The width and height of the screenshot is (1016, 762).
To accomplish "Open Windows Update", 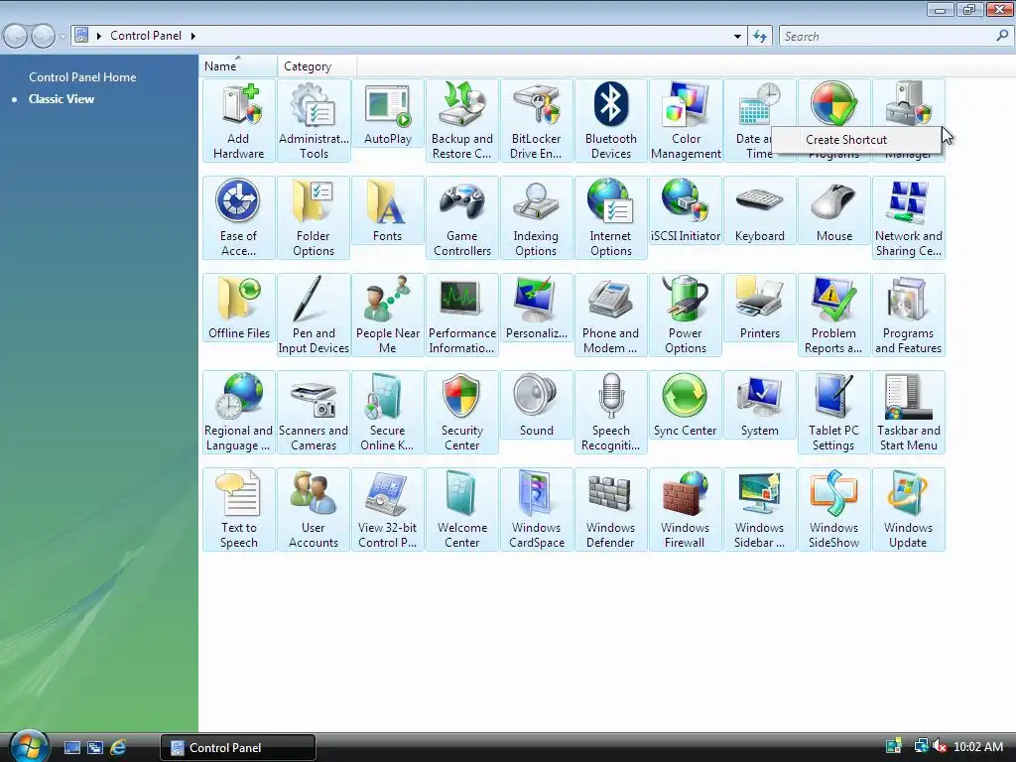I will coord(909,509).
